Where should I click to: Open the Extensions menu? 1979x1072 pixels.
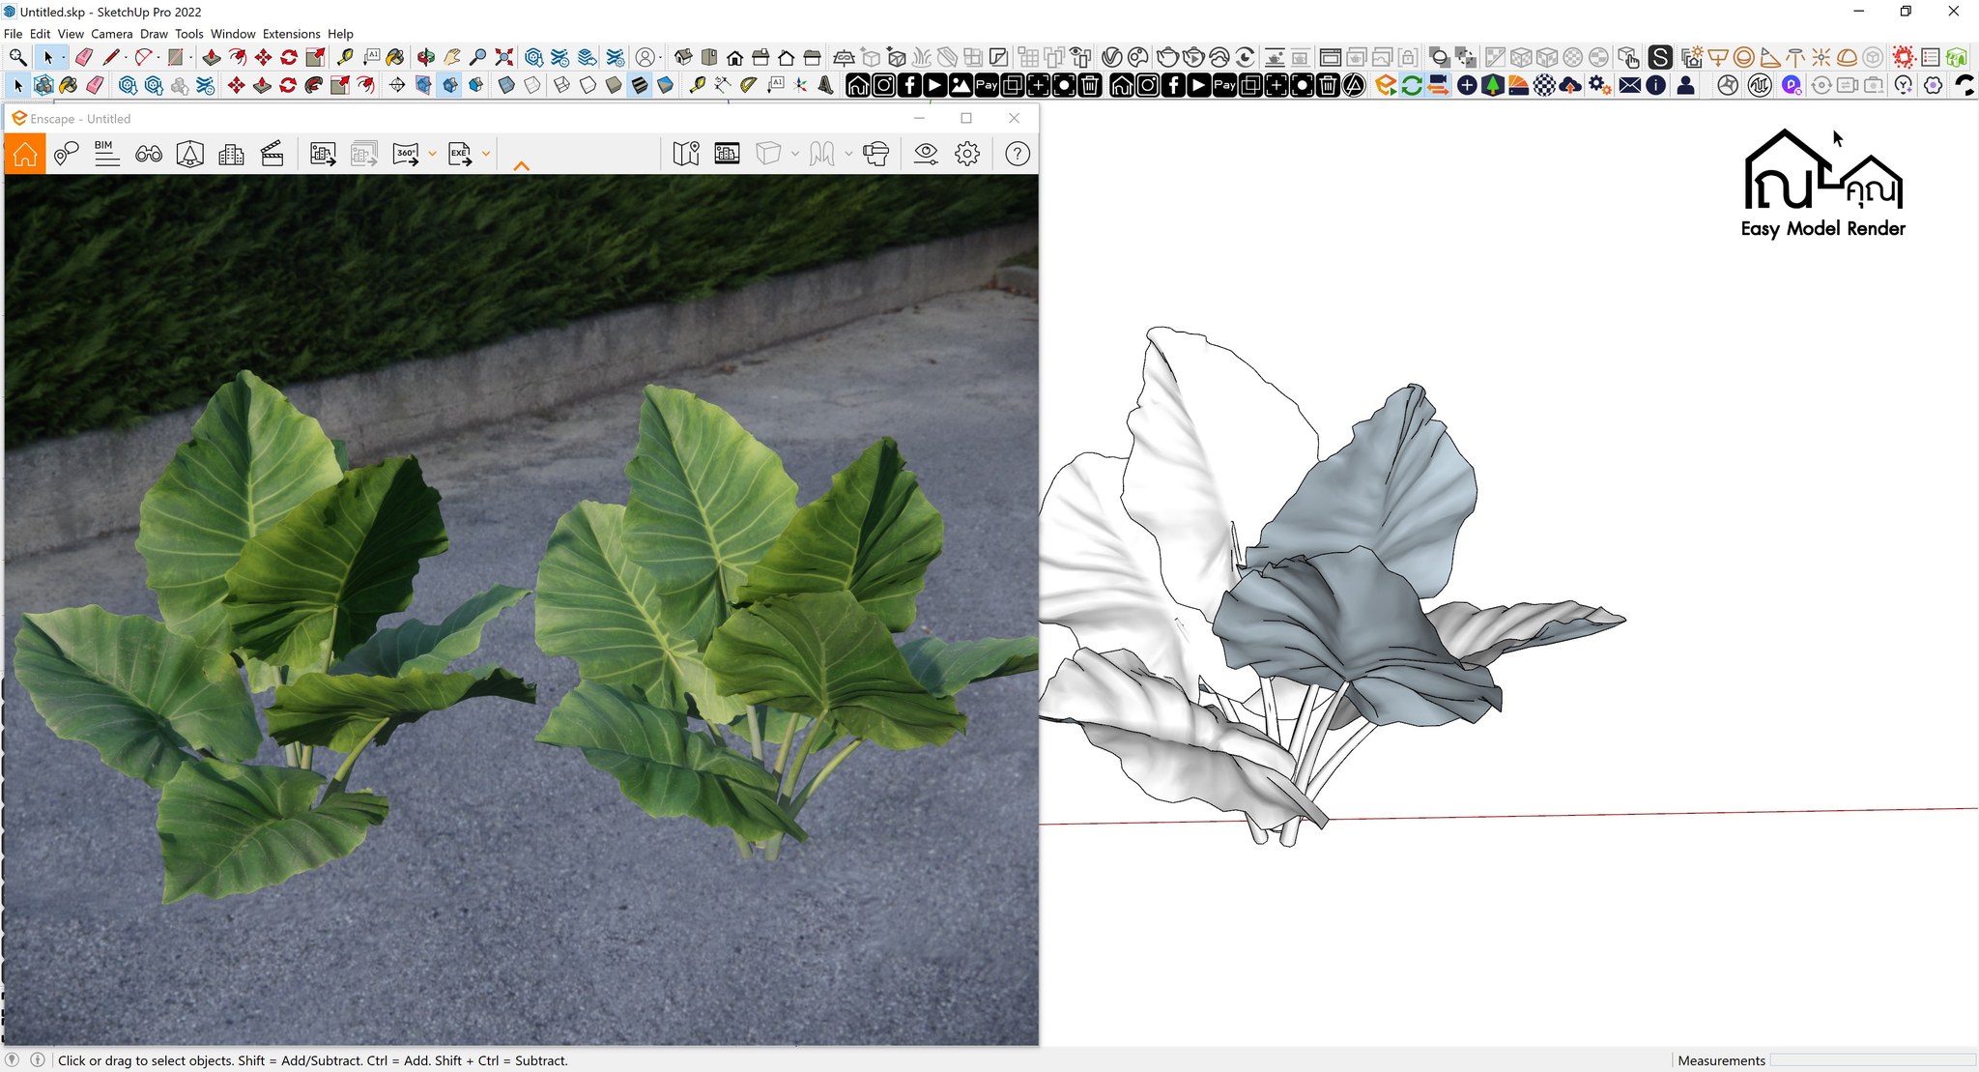(291, 34)
